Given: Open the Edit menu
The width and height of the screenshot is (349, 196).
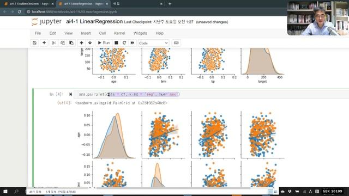Looking at the screenshot, I should point(53,33).
